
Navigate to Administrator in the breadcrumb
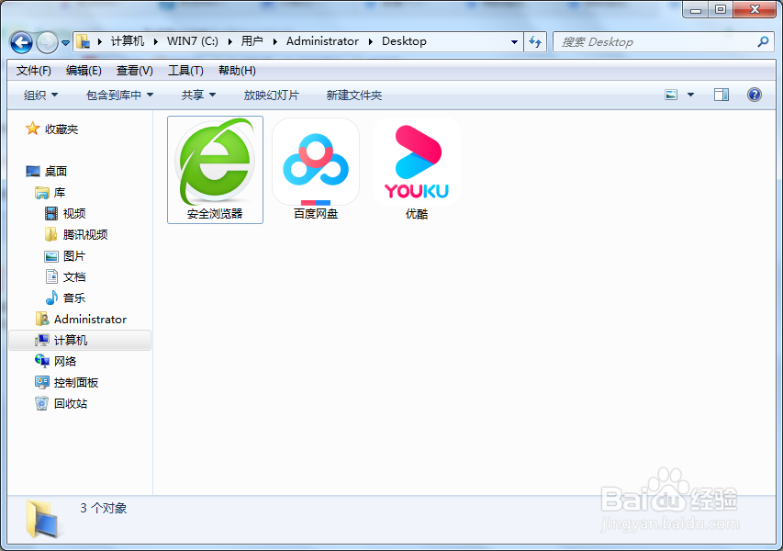(x=322, y=41)
